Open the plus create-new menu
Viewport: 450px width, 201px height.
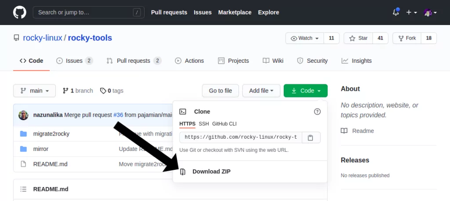[x=411, y=12]
